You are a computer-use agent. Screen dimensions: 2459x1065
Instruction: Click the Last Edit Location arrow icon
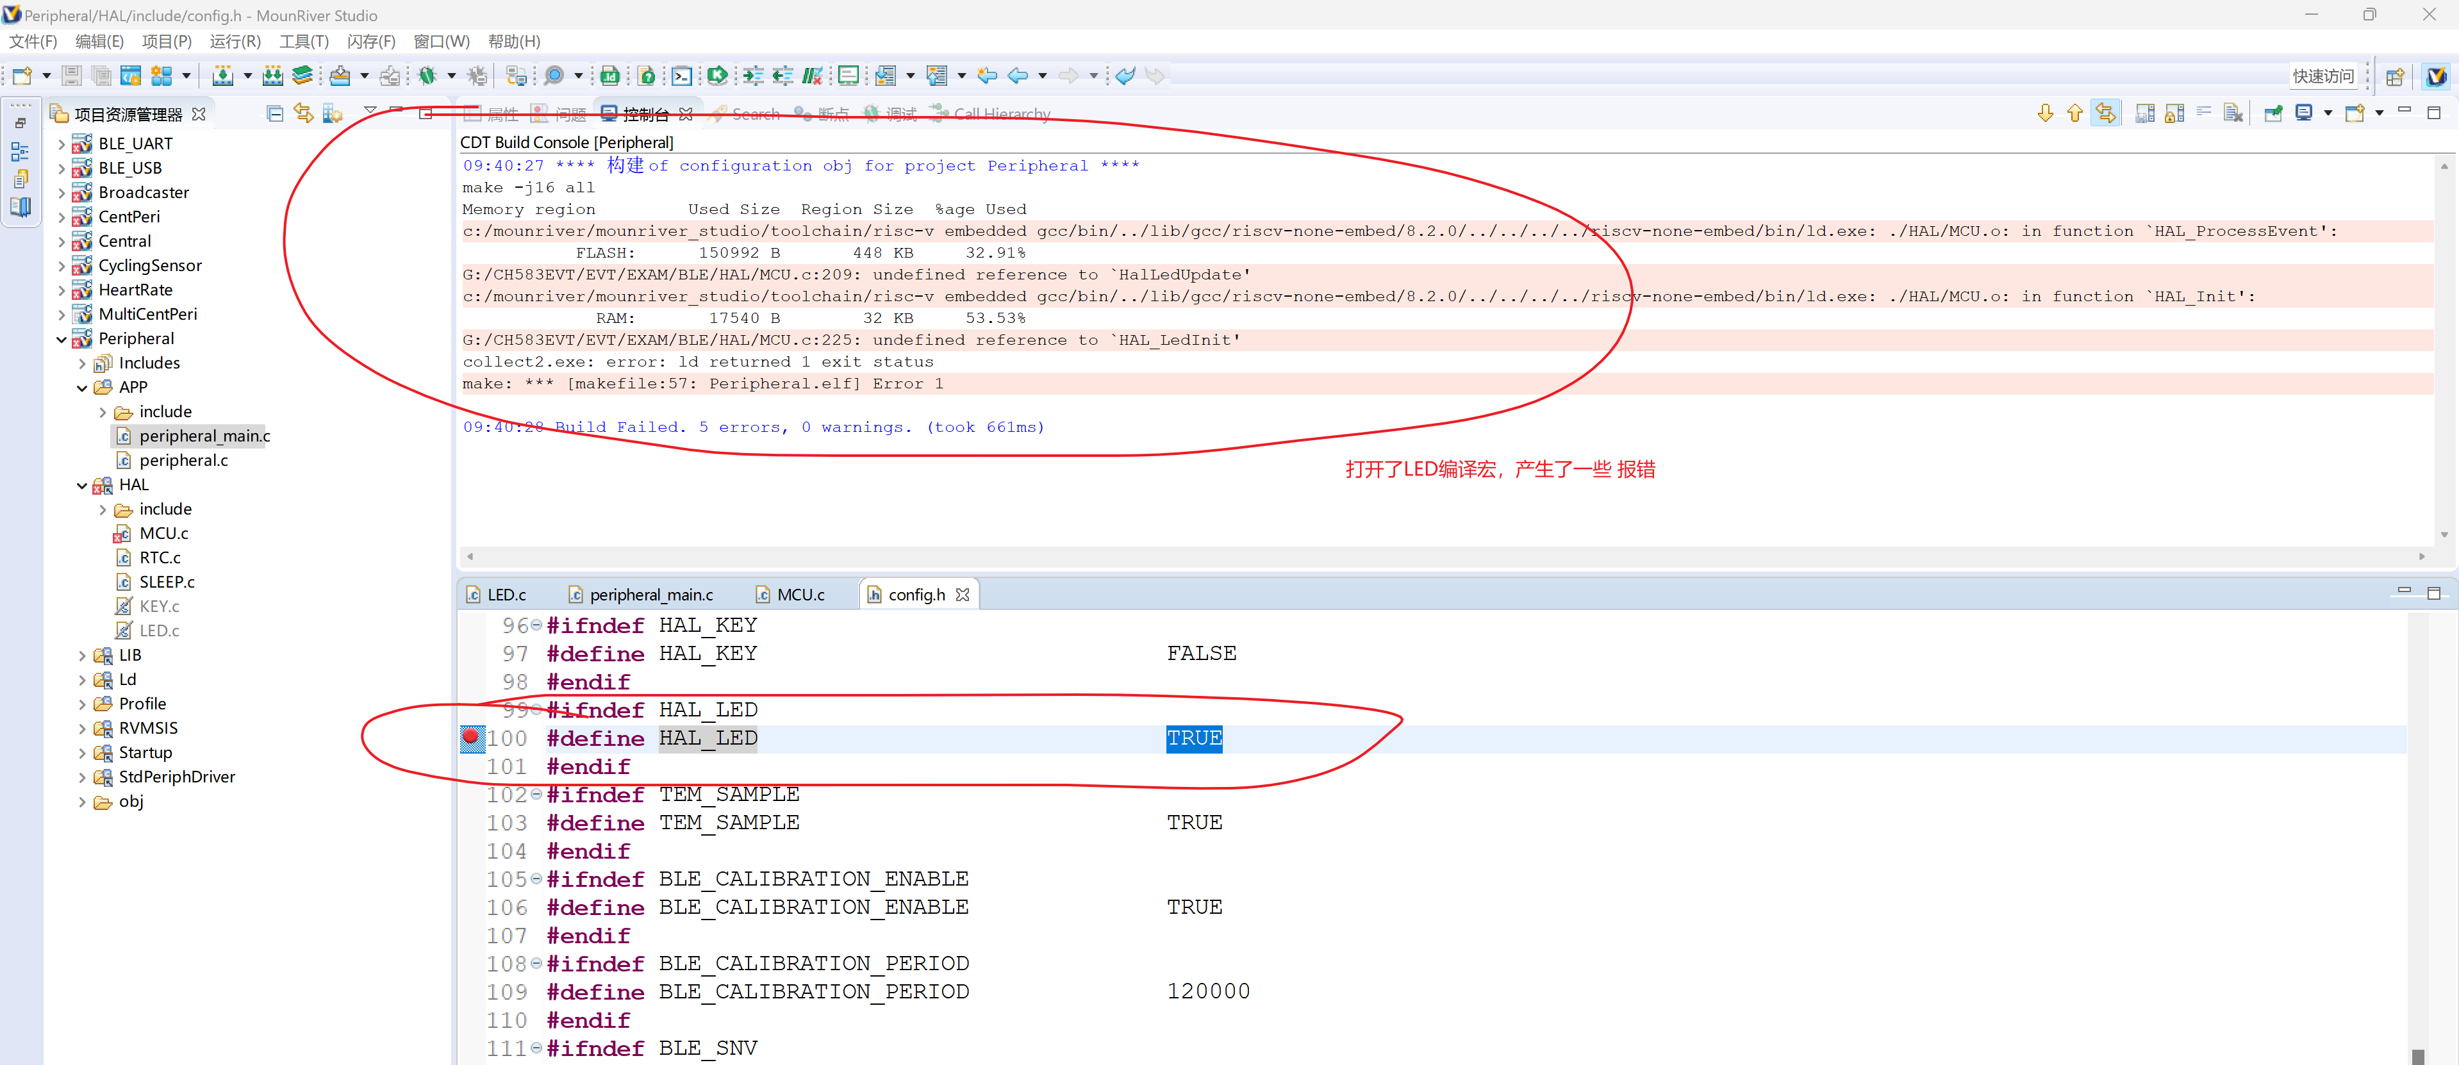pos(988,76)
